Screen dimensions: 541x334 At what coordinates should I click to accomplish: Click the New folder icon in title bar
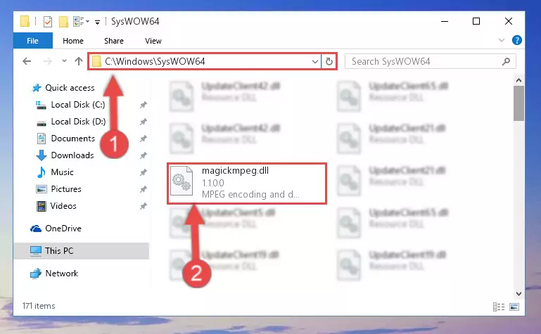pyautogui.click(x=63, y=22)
